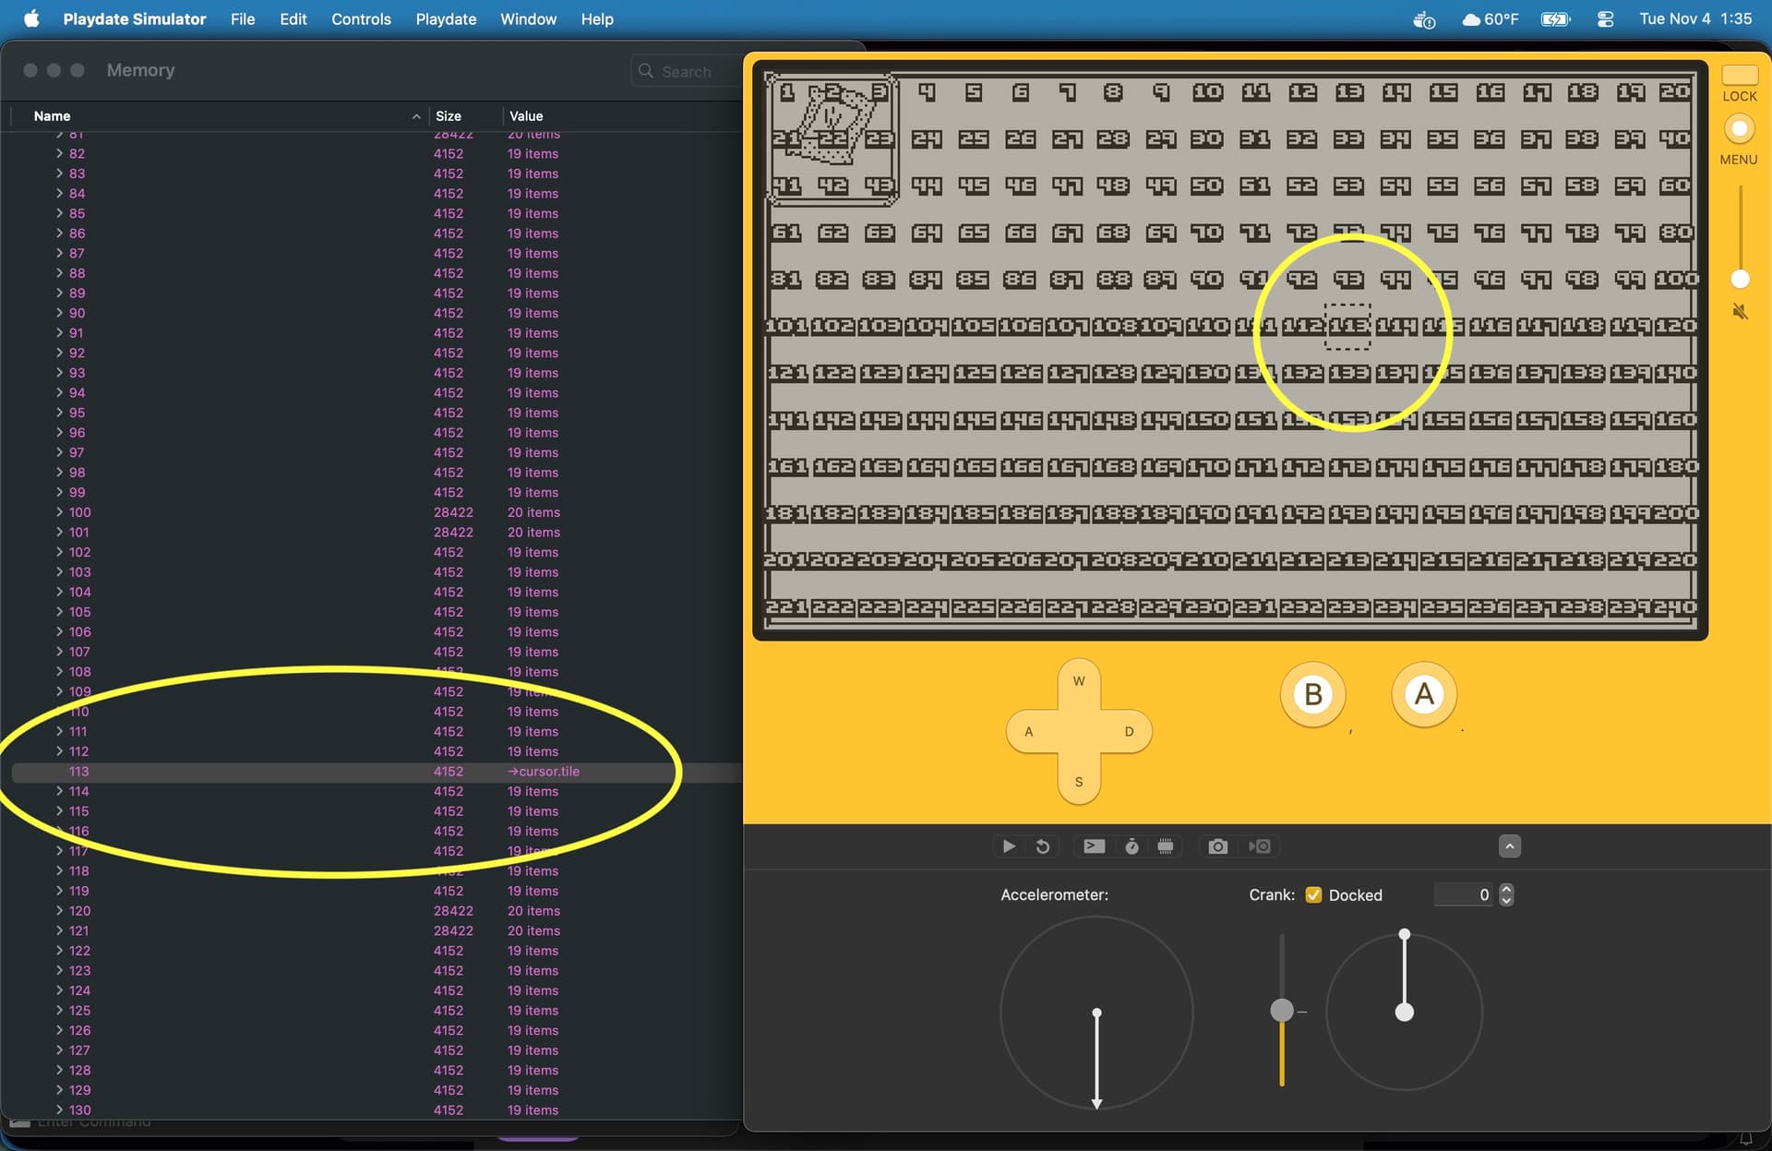Open the Playdate menu
This screenshot has width=1772, height=1151.
point(446,18)
